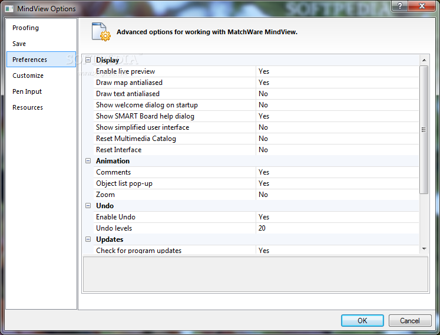Click scrollbar down arrow
The image size is (440, 335).
pyautogui.click(x=424, y=249)
